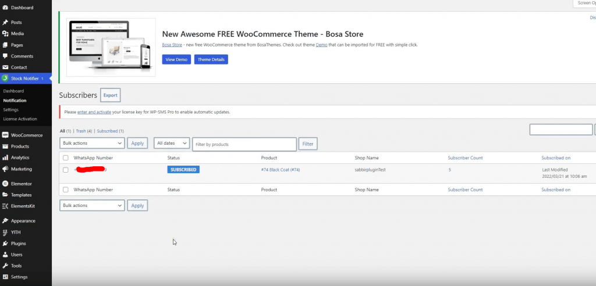Click the Theme Details button

coord(211,60)
